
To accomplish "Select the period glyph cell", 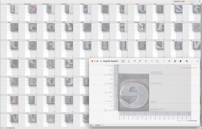I will [x=119, y=12].
